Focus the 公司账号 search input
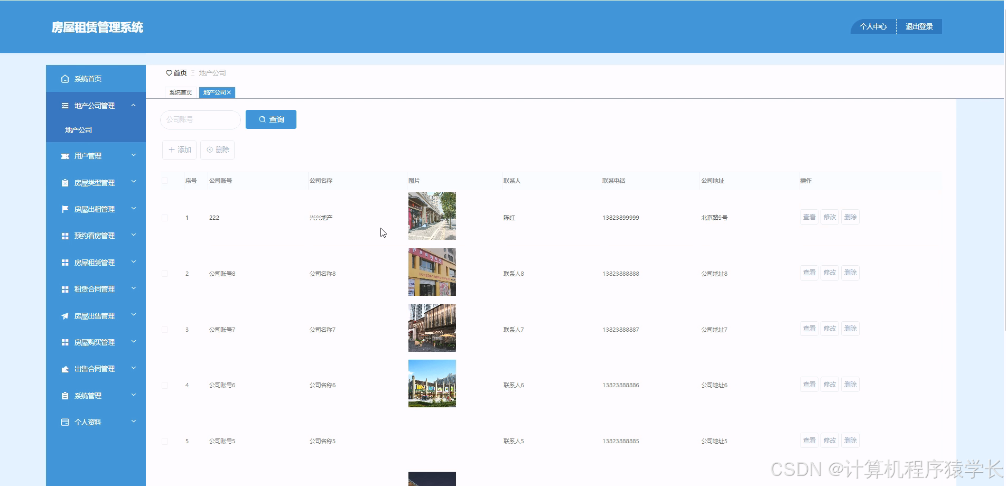The width and height of the screenshot is (1006, 486). point(200,120)
